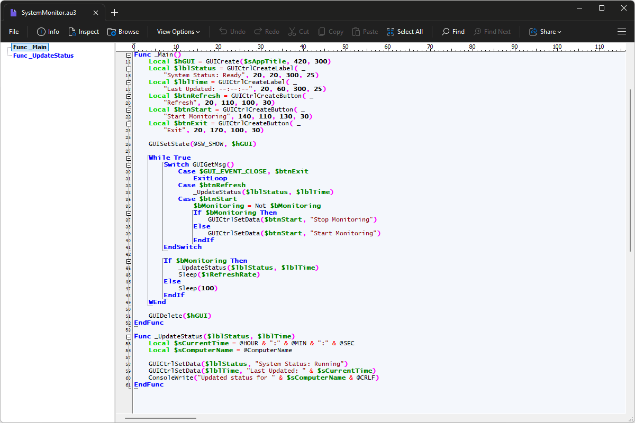Click the GUISetState(@SW_SHOW, $hGUI) line
Screen dimensions: 635x423
point(203,144)
